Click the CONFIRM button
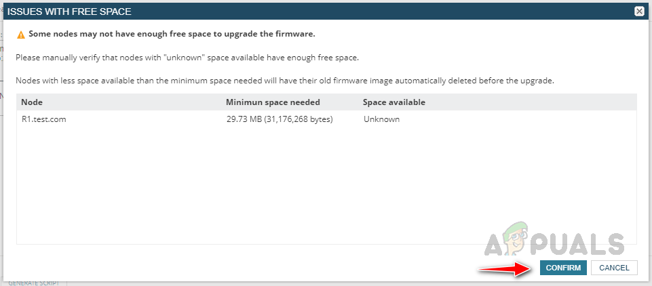 [563, 268]
